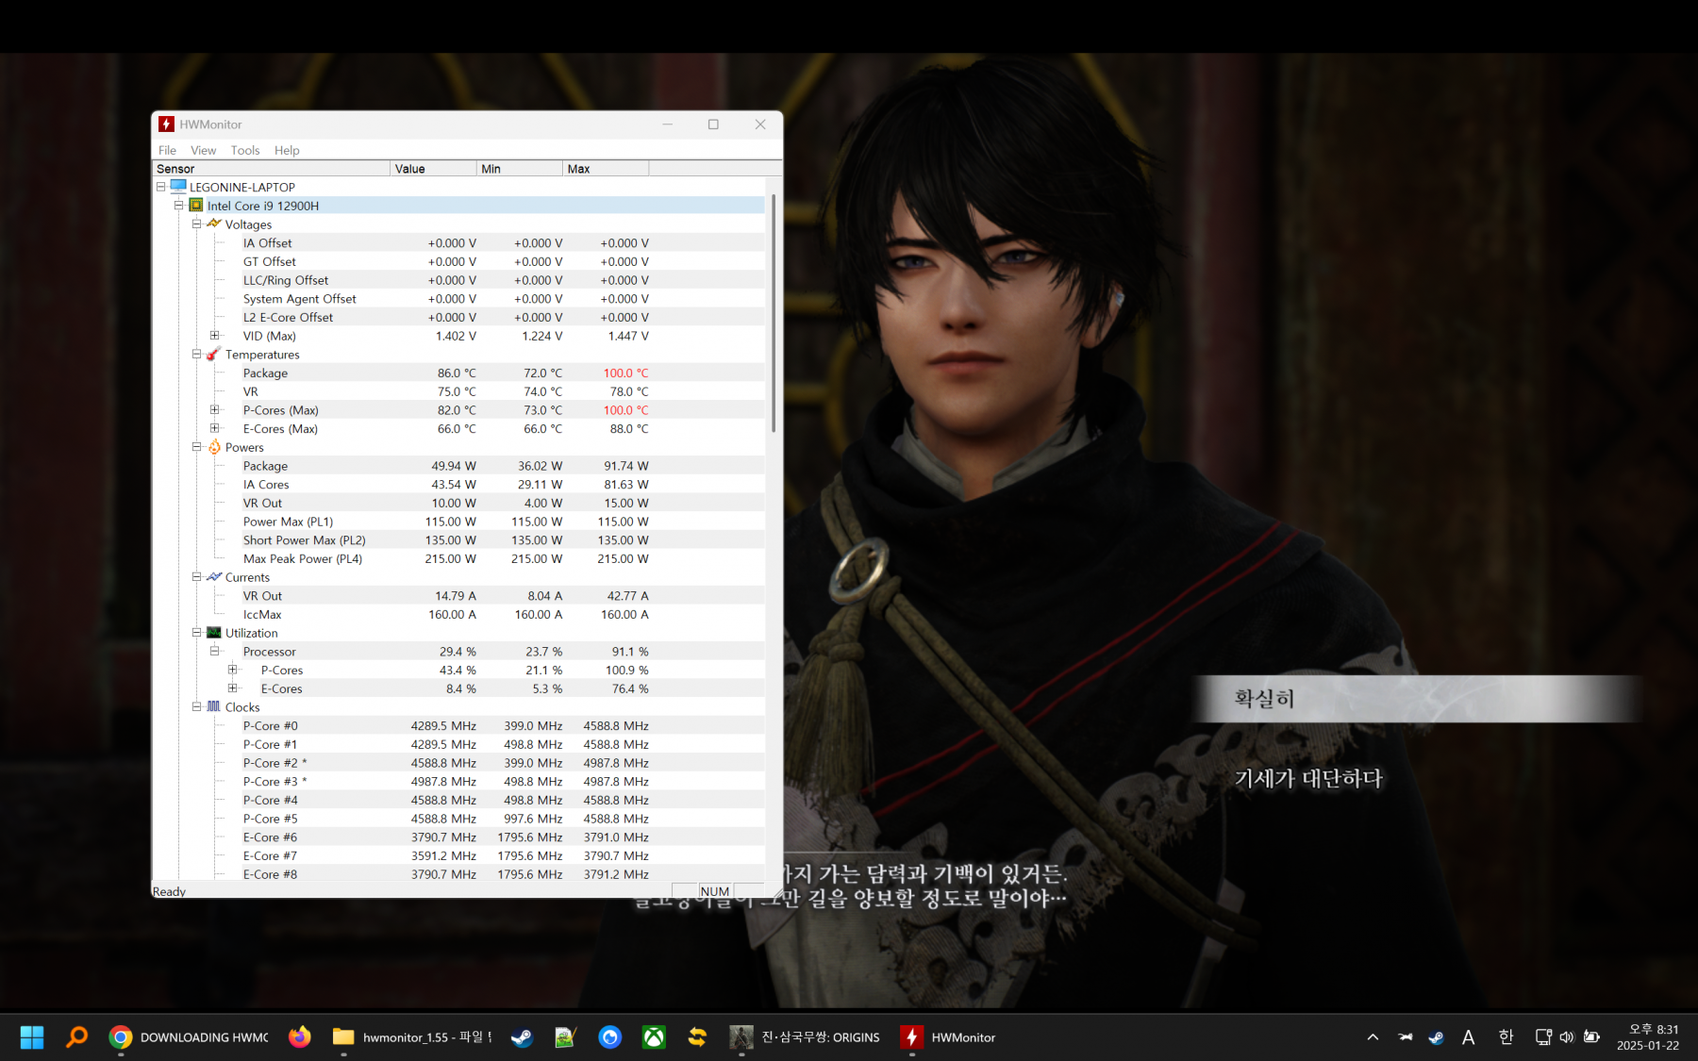This screenshot has width=1698, height=1061.
Task: Click the Value column header
Action: [x=432, y=169]
